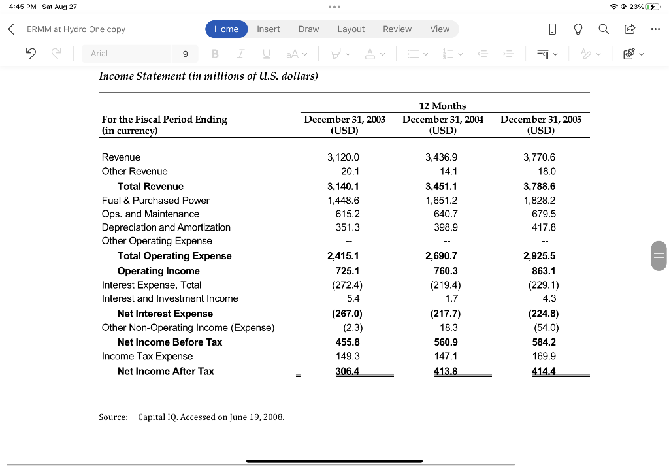Open the paste options clipboard icon
Image resolution: width=669 pixels, height=467 pixels.
[628, 54]
